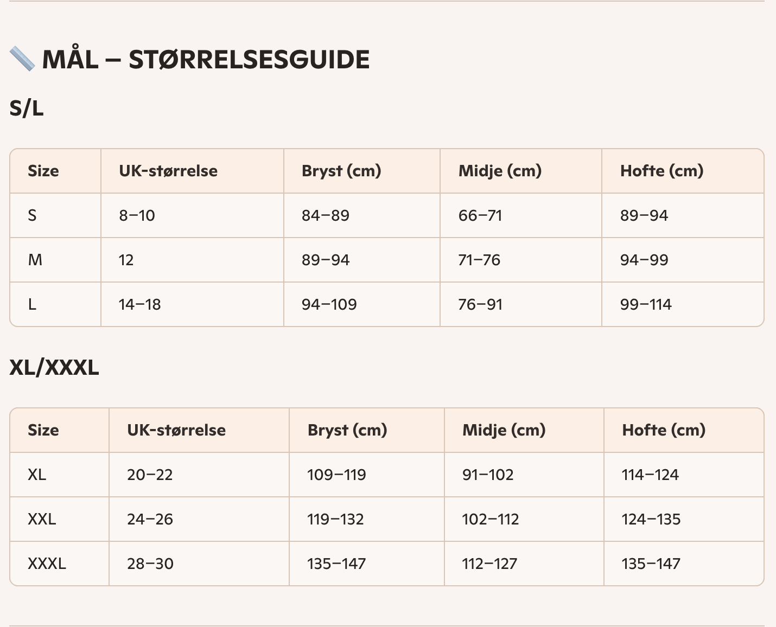The width and height of the screenshot is (776, 627).
Task: Click Size header in S/L table
Action: click(43, 171)
